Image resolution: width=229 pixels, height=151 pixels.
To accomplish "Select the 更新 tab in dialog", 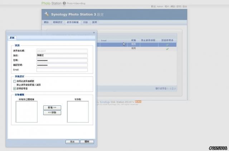I will [12, 38].
